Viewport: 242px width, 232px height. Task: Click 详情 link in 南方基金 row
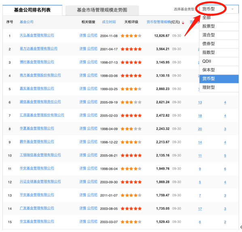(83, 75)
